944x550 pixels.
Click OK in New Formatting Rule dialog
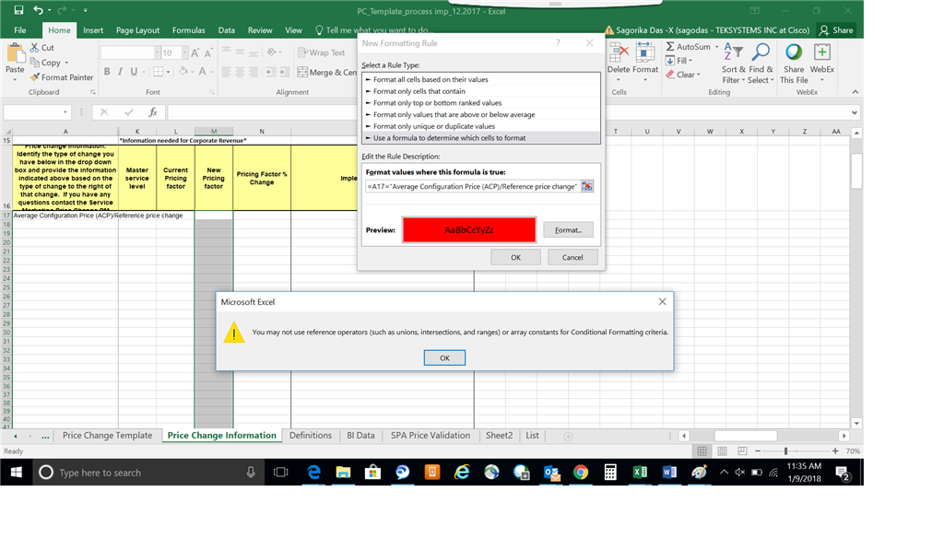(x=516, y=258)
